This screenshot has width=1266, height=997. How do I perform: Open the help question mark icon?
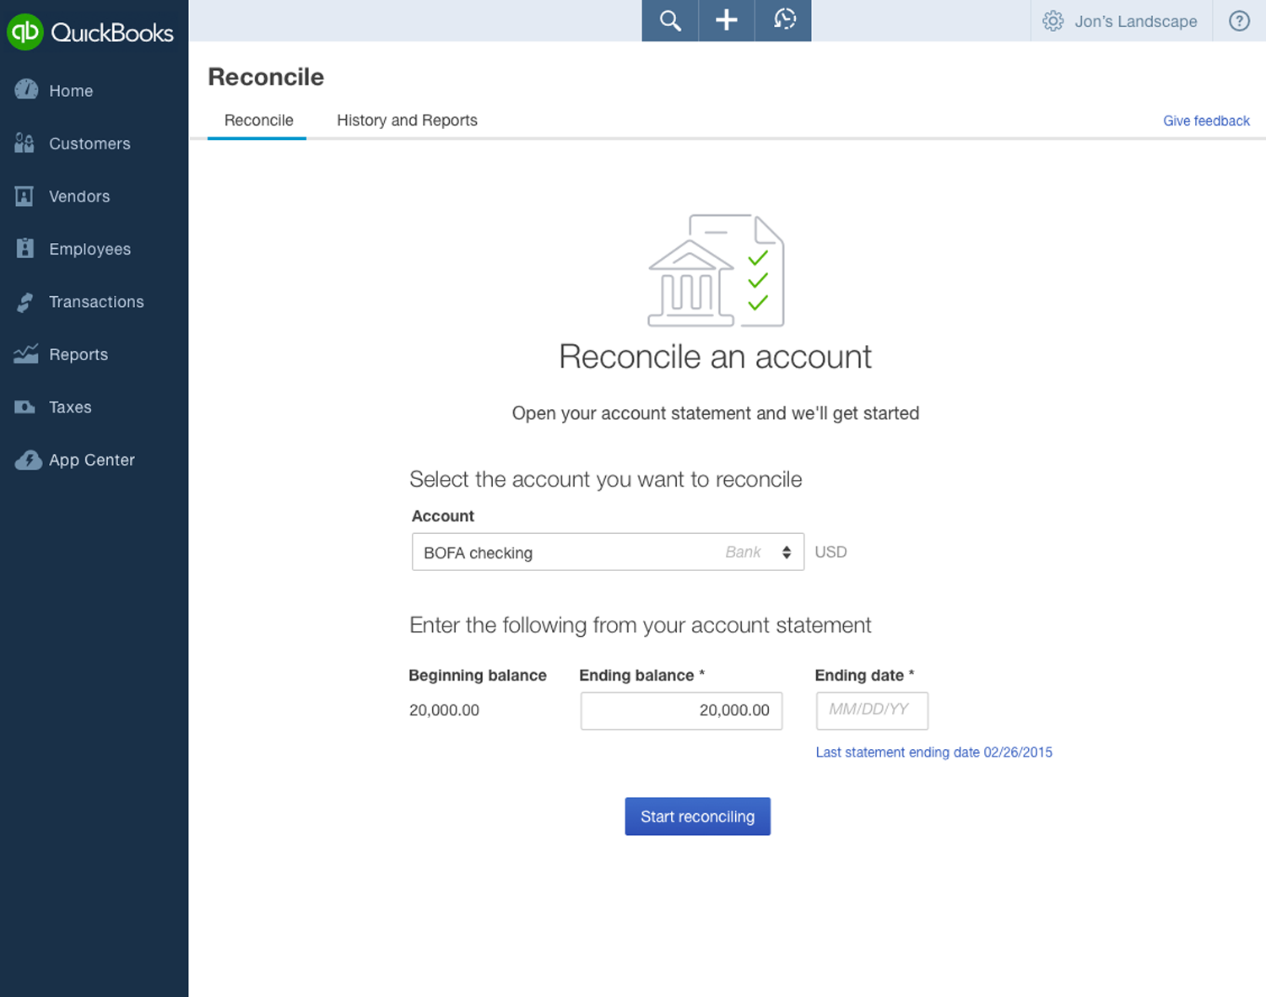(x=1239, y=21)
